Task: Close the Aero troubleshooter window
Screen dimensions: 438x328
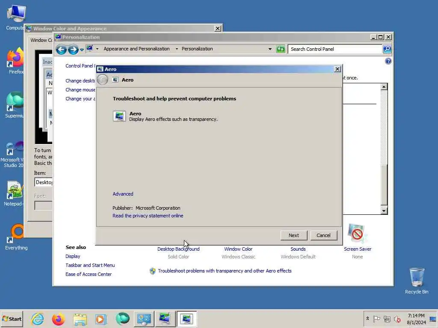Action: (337, 69)
